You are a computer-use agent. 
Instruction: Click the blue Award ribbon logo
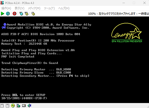(x=4, y=26)
